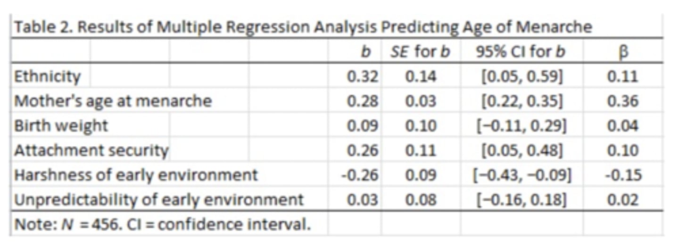Viewport: 679px width, 251px height.
Task: Select the "SE for b" column header
Action: [x=421, y=51]
